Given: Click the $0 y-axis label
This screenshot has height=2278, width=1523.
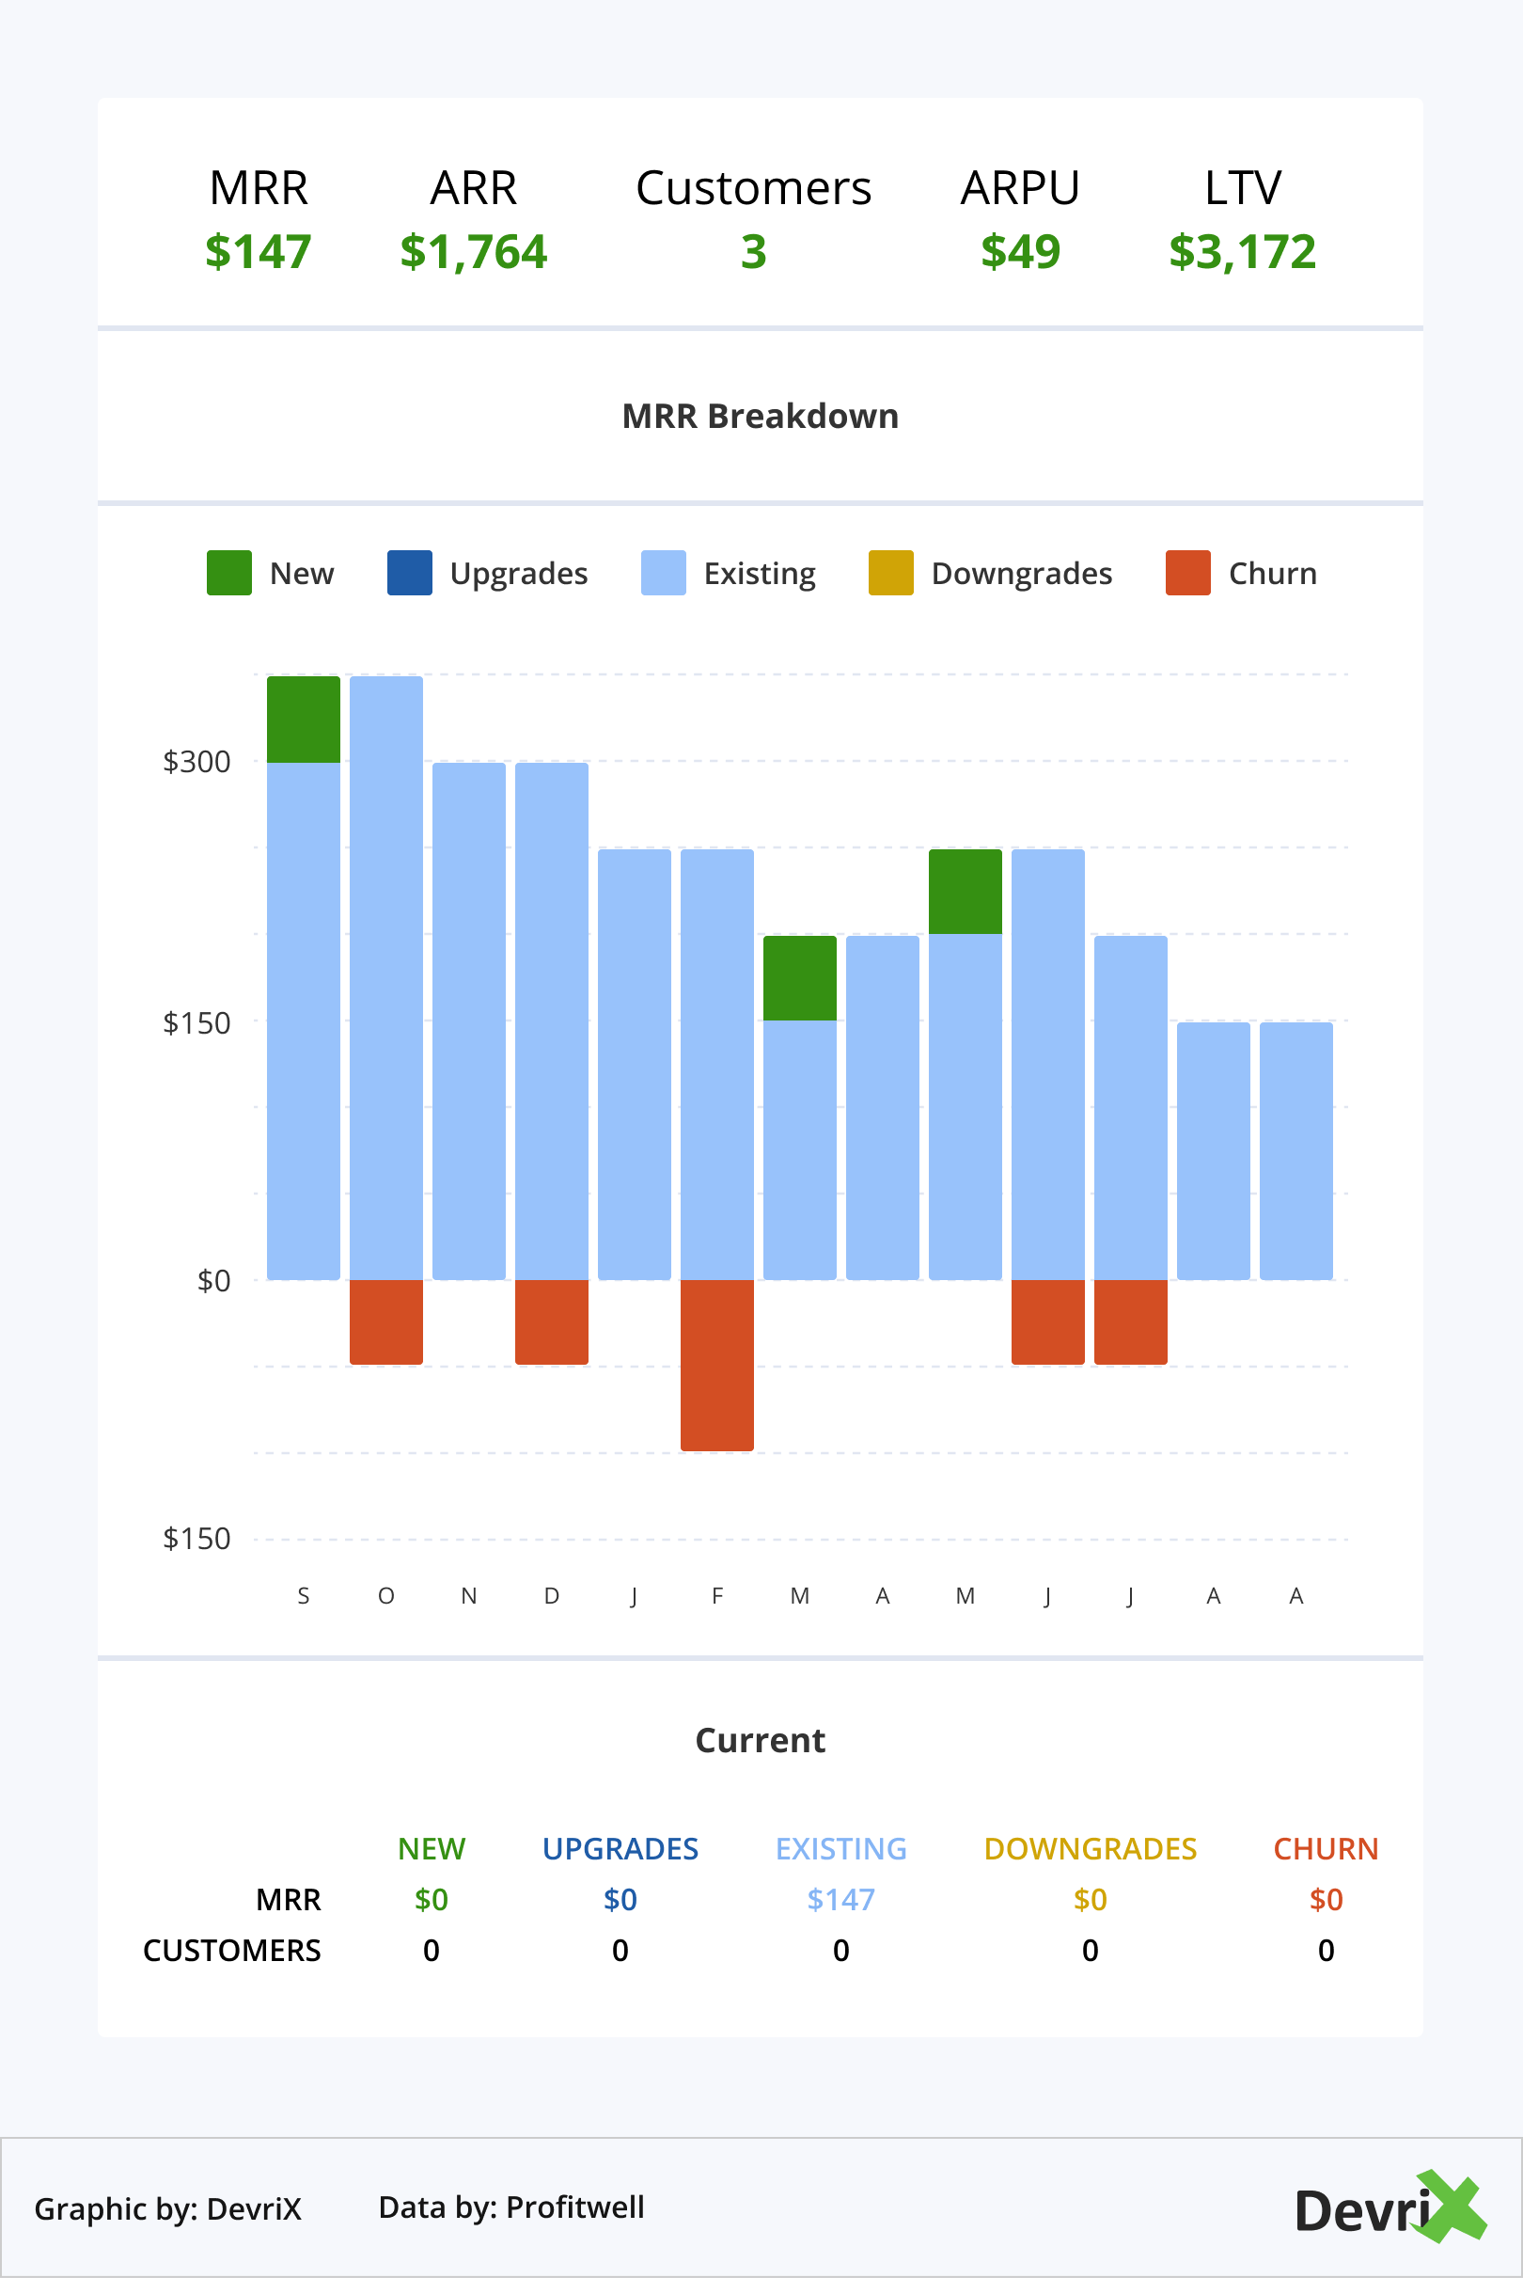Looking at the screenshot, I should pyautogui.click(x=213, y=1281).
